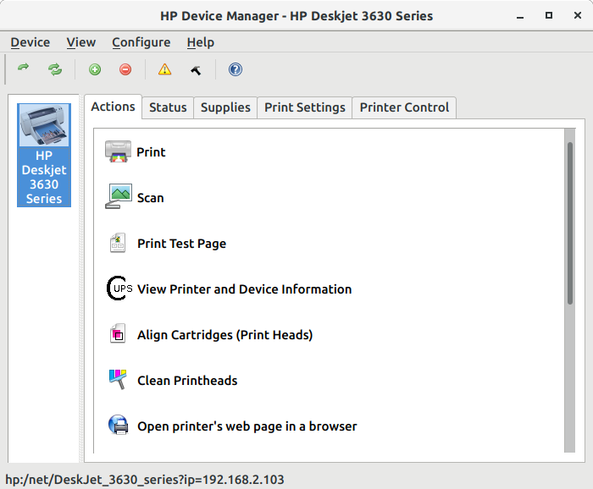Click the Scan action label
The image size is (593, 489).
pyautogui.click(x=151, y=198)
